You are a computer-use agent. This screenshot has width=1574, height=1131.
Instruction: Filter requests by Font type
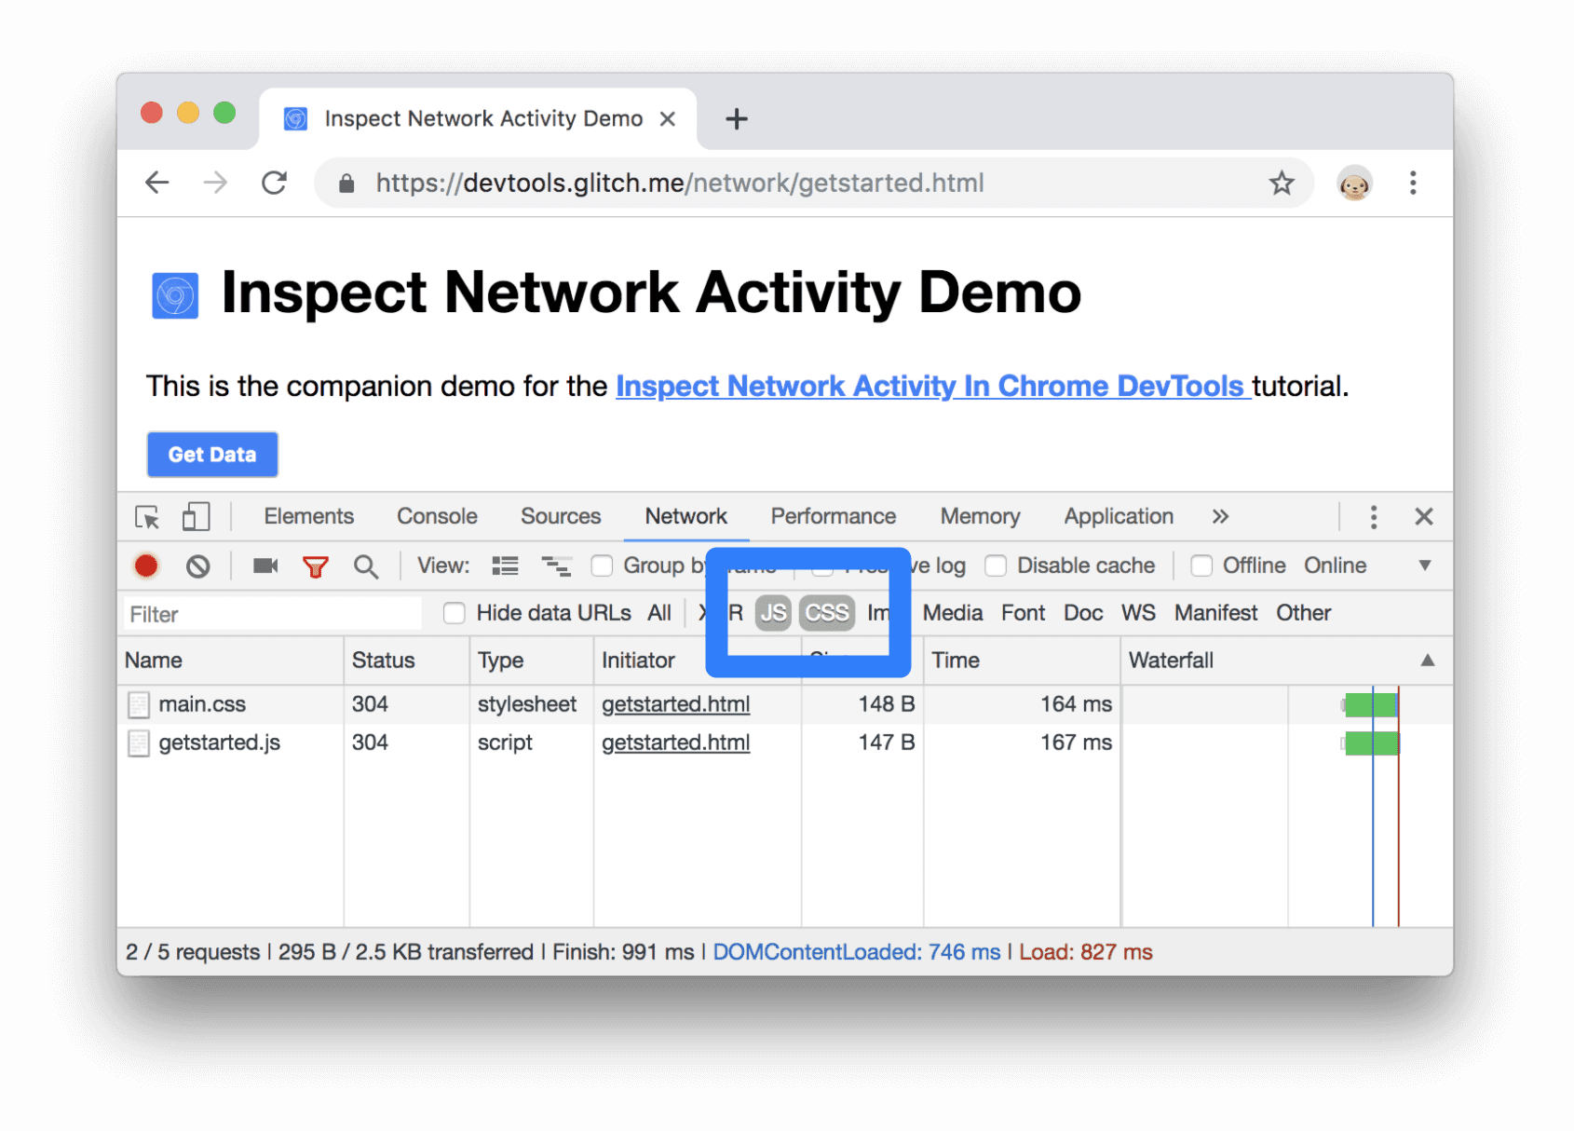click(x=1023, y=613)
